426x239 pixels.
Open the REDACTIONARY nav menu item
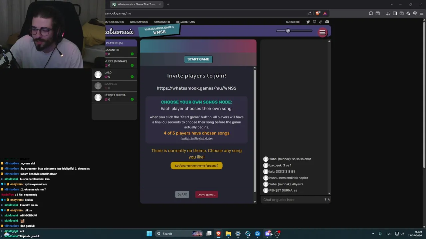click(186, 22)
